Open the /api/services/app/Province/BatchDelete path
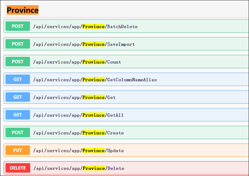Screen dimensions: 249x176 pyautogui.click(x=85, y=27)
